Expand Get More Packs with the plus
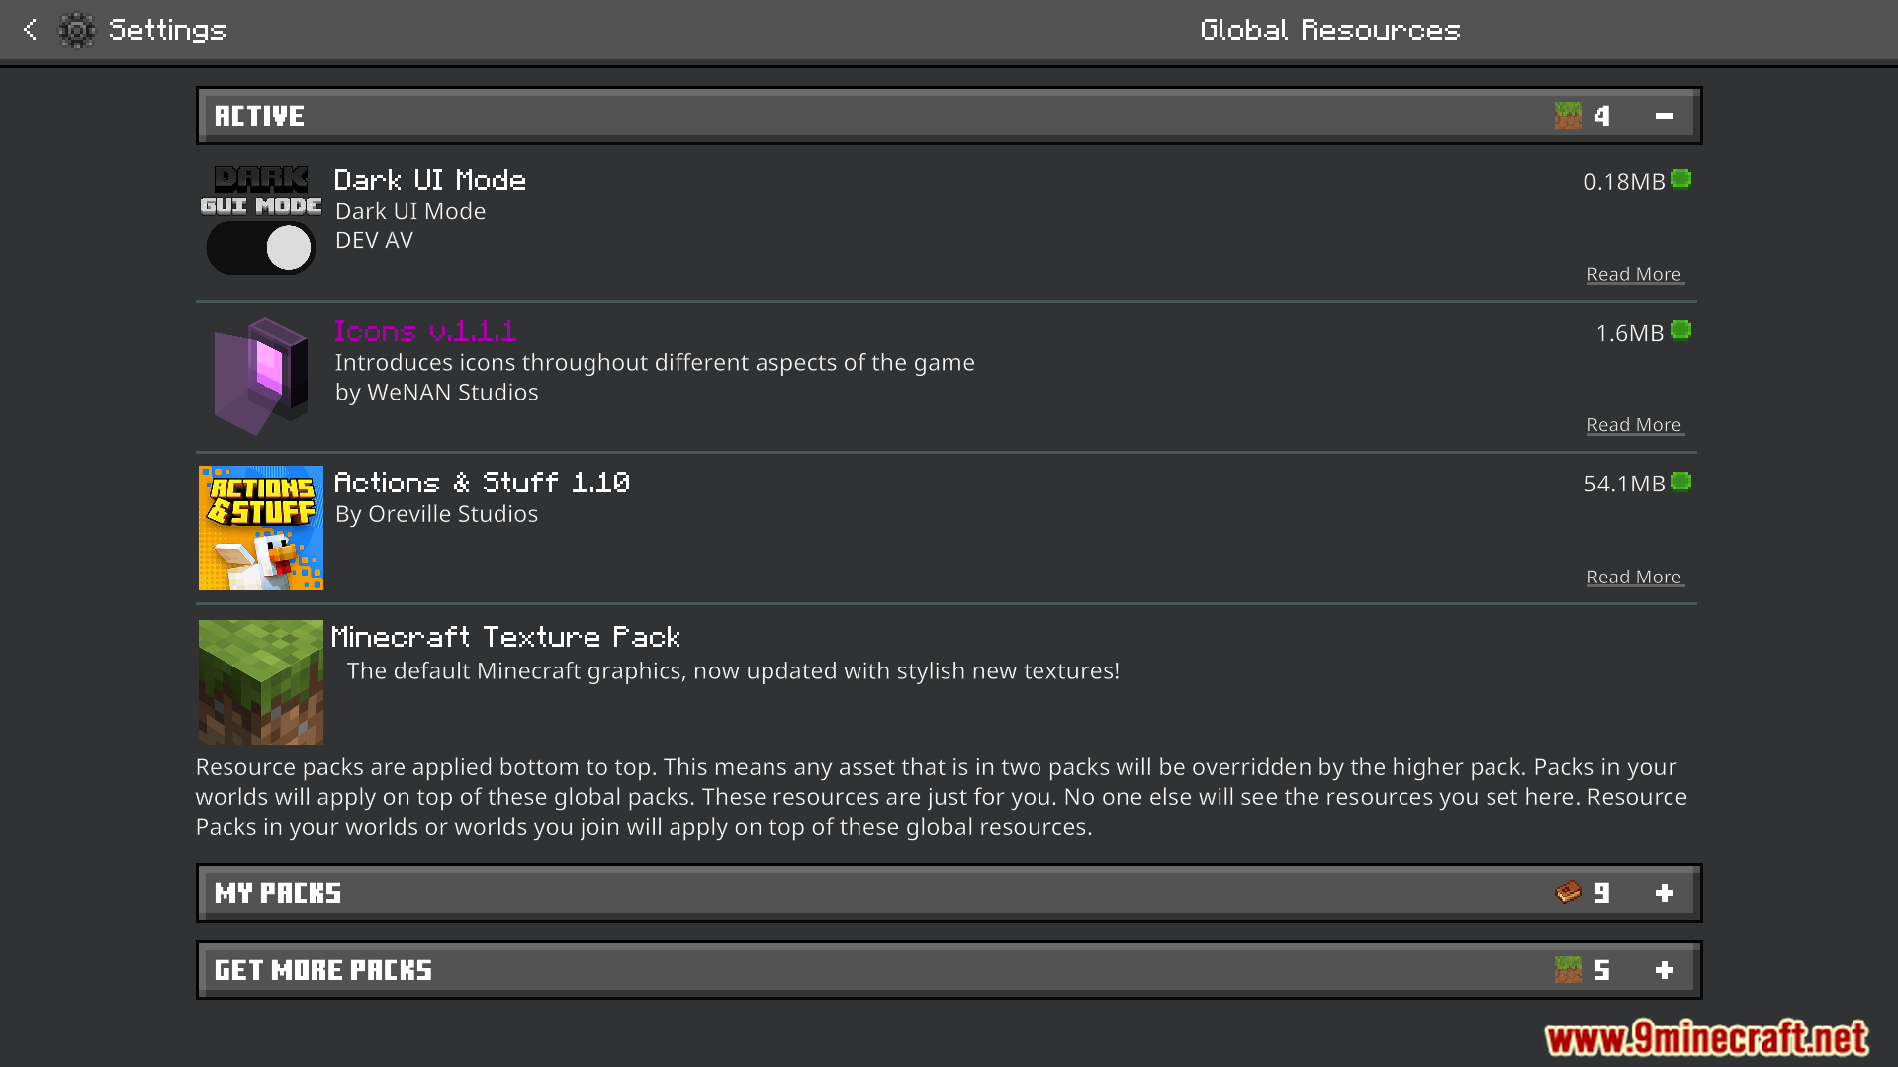Screen dimensions: 1898x1067 coord(1665,970)
